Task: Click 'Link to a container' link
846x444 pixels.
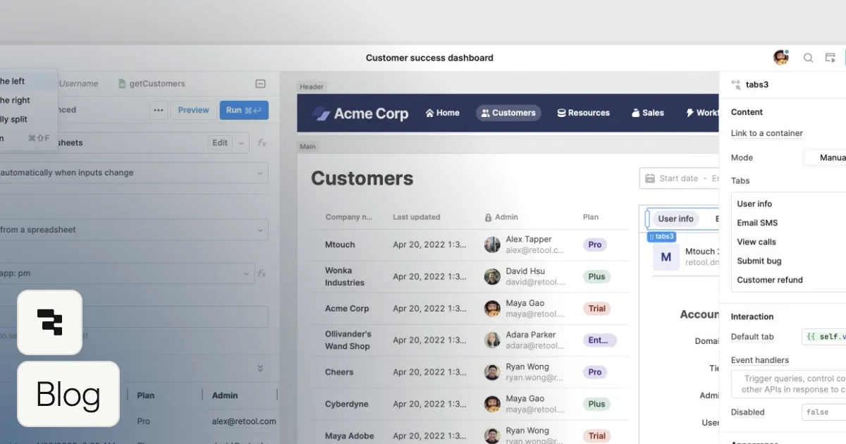Action: pos(767,133)
